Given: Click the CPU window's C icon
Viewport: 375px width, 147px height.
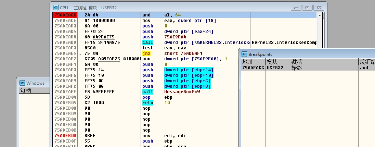Looking at the screenshot, I should (x=56, y=7).
